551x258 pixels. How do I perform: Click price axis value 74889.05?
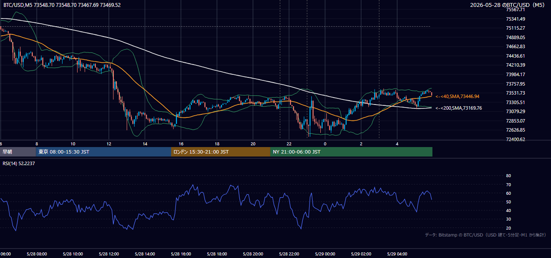[515, 37]
